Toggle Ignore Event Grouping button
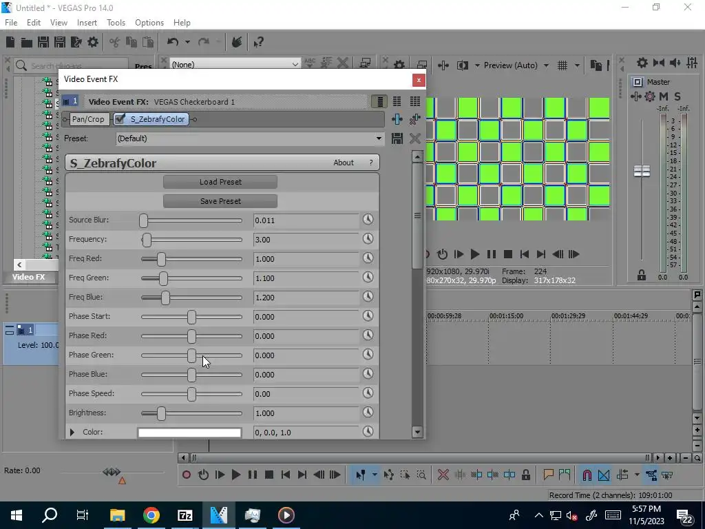 pyautogui.click(x=668, y=475)
